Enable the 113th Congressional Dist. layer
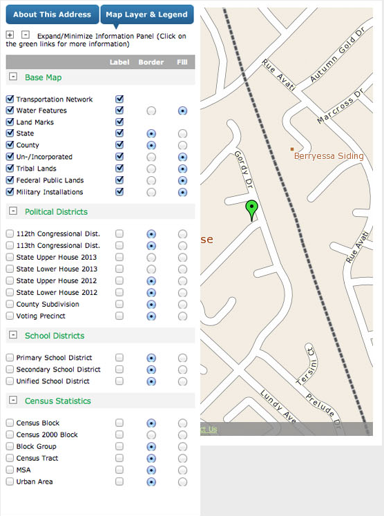 [10, 245]
